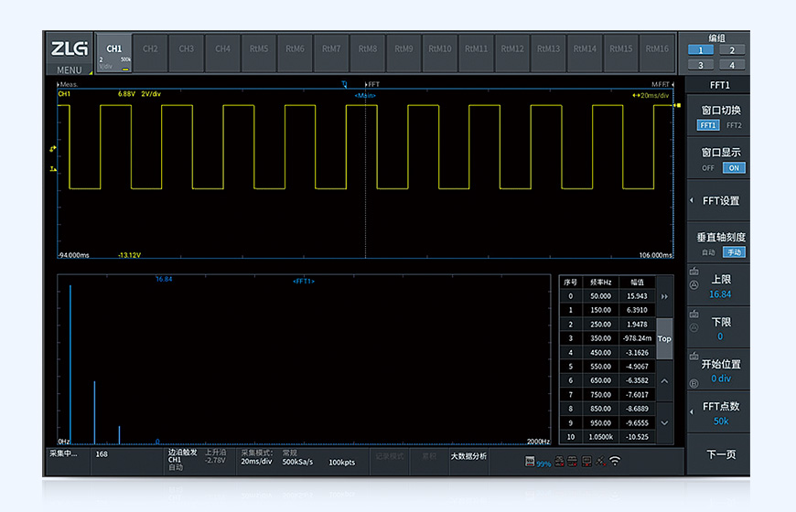Turn window display OFF
The height and width of the screenshot is (512, 796).
tap(707, 168)
